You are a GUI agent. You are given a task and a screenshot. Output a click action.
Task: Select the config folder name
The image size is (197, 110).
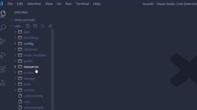(29, 43)
